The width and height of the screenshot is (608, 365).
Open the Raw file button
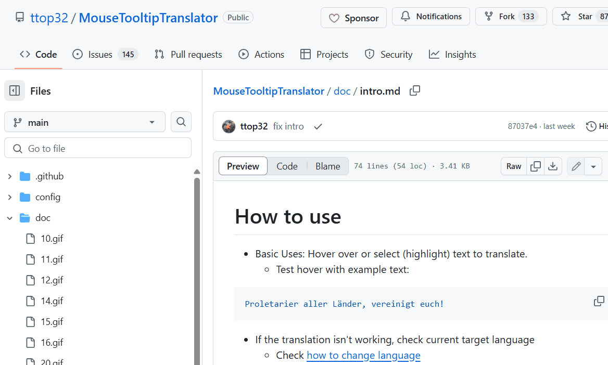[x=514, y=166]
